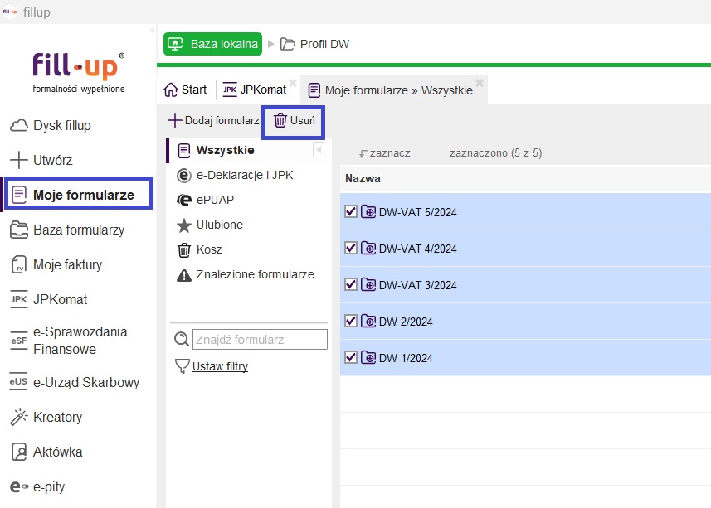Launch JPKomat from the sidebar icon

[x=19, y=299]
